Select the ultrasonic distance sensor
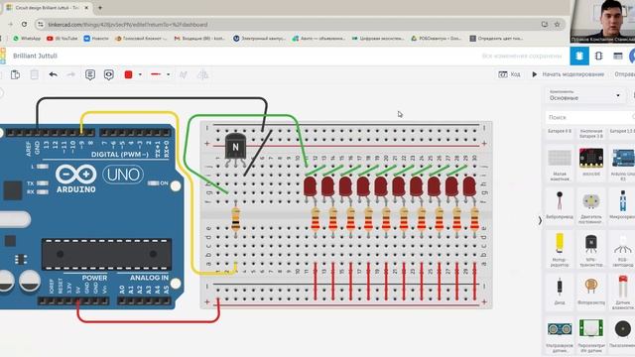This screenshot has height=357, width=635. [560, 335]
